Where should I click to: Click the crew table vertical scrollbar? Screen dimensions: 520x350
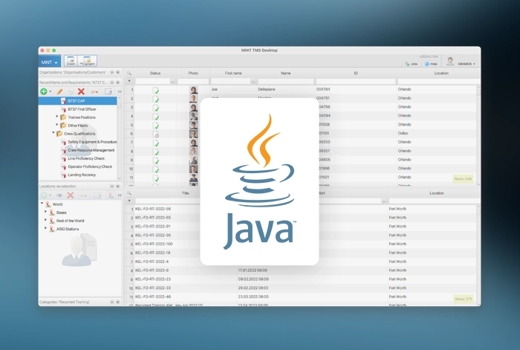point(478,135)
